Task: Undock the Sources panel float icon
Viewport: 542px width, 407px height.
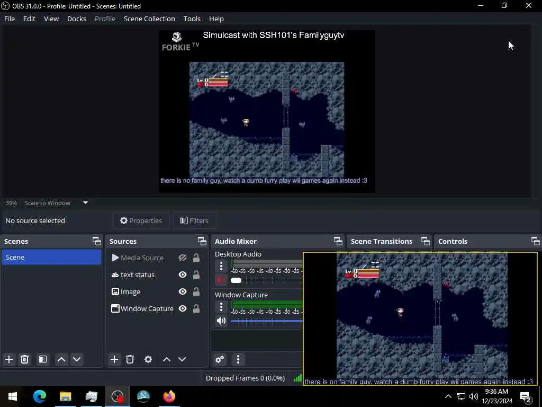Action: point(202,241)
